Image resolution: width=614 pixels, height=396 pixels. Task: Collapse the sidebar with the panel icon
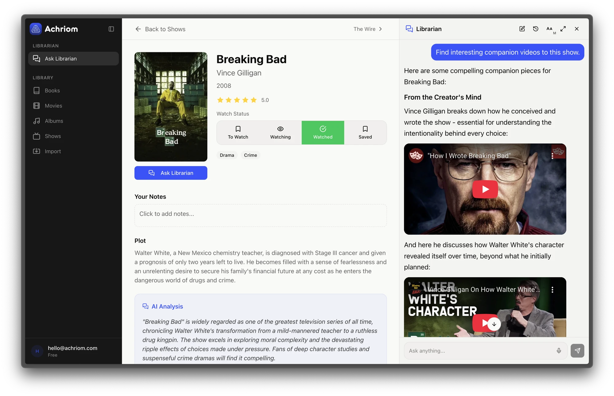click(111, 29)
